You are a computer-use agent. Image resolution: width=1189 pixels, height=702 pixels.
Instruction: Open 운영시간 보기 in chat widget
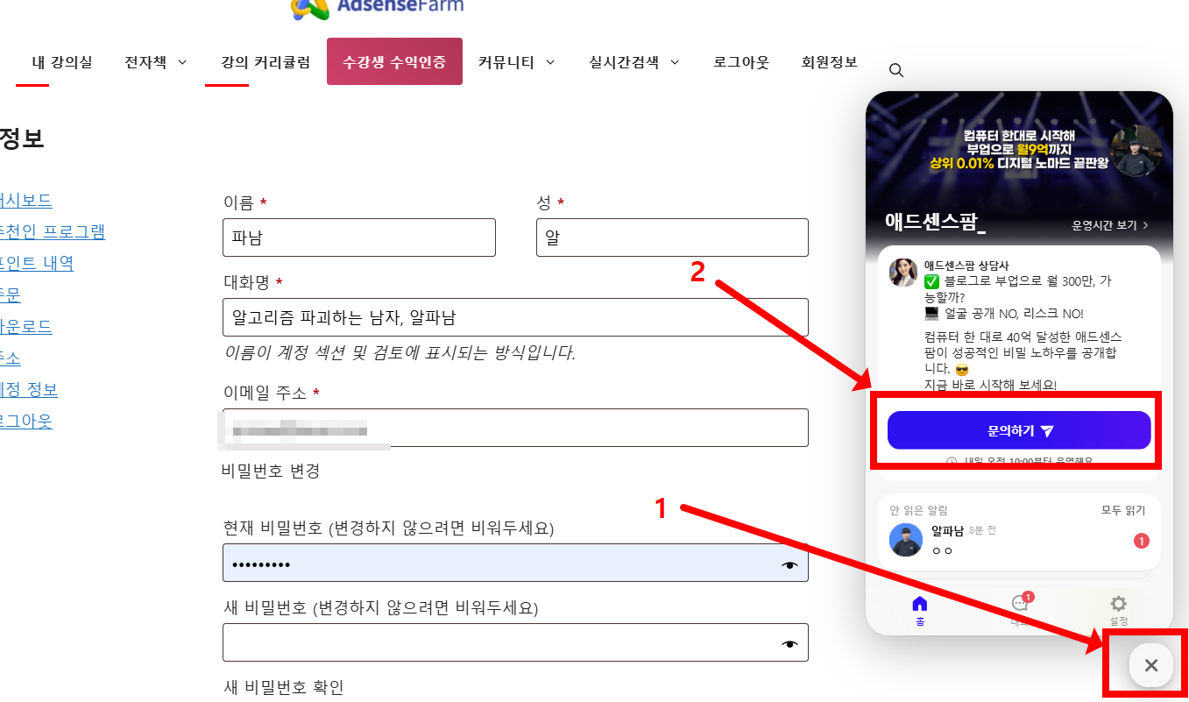(1110, 225)
